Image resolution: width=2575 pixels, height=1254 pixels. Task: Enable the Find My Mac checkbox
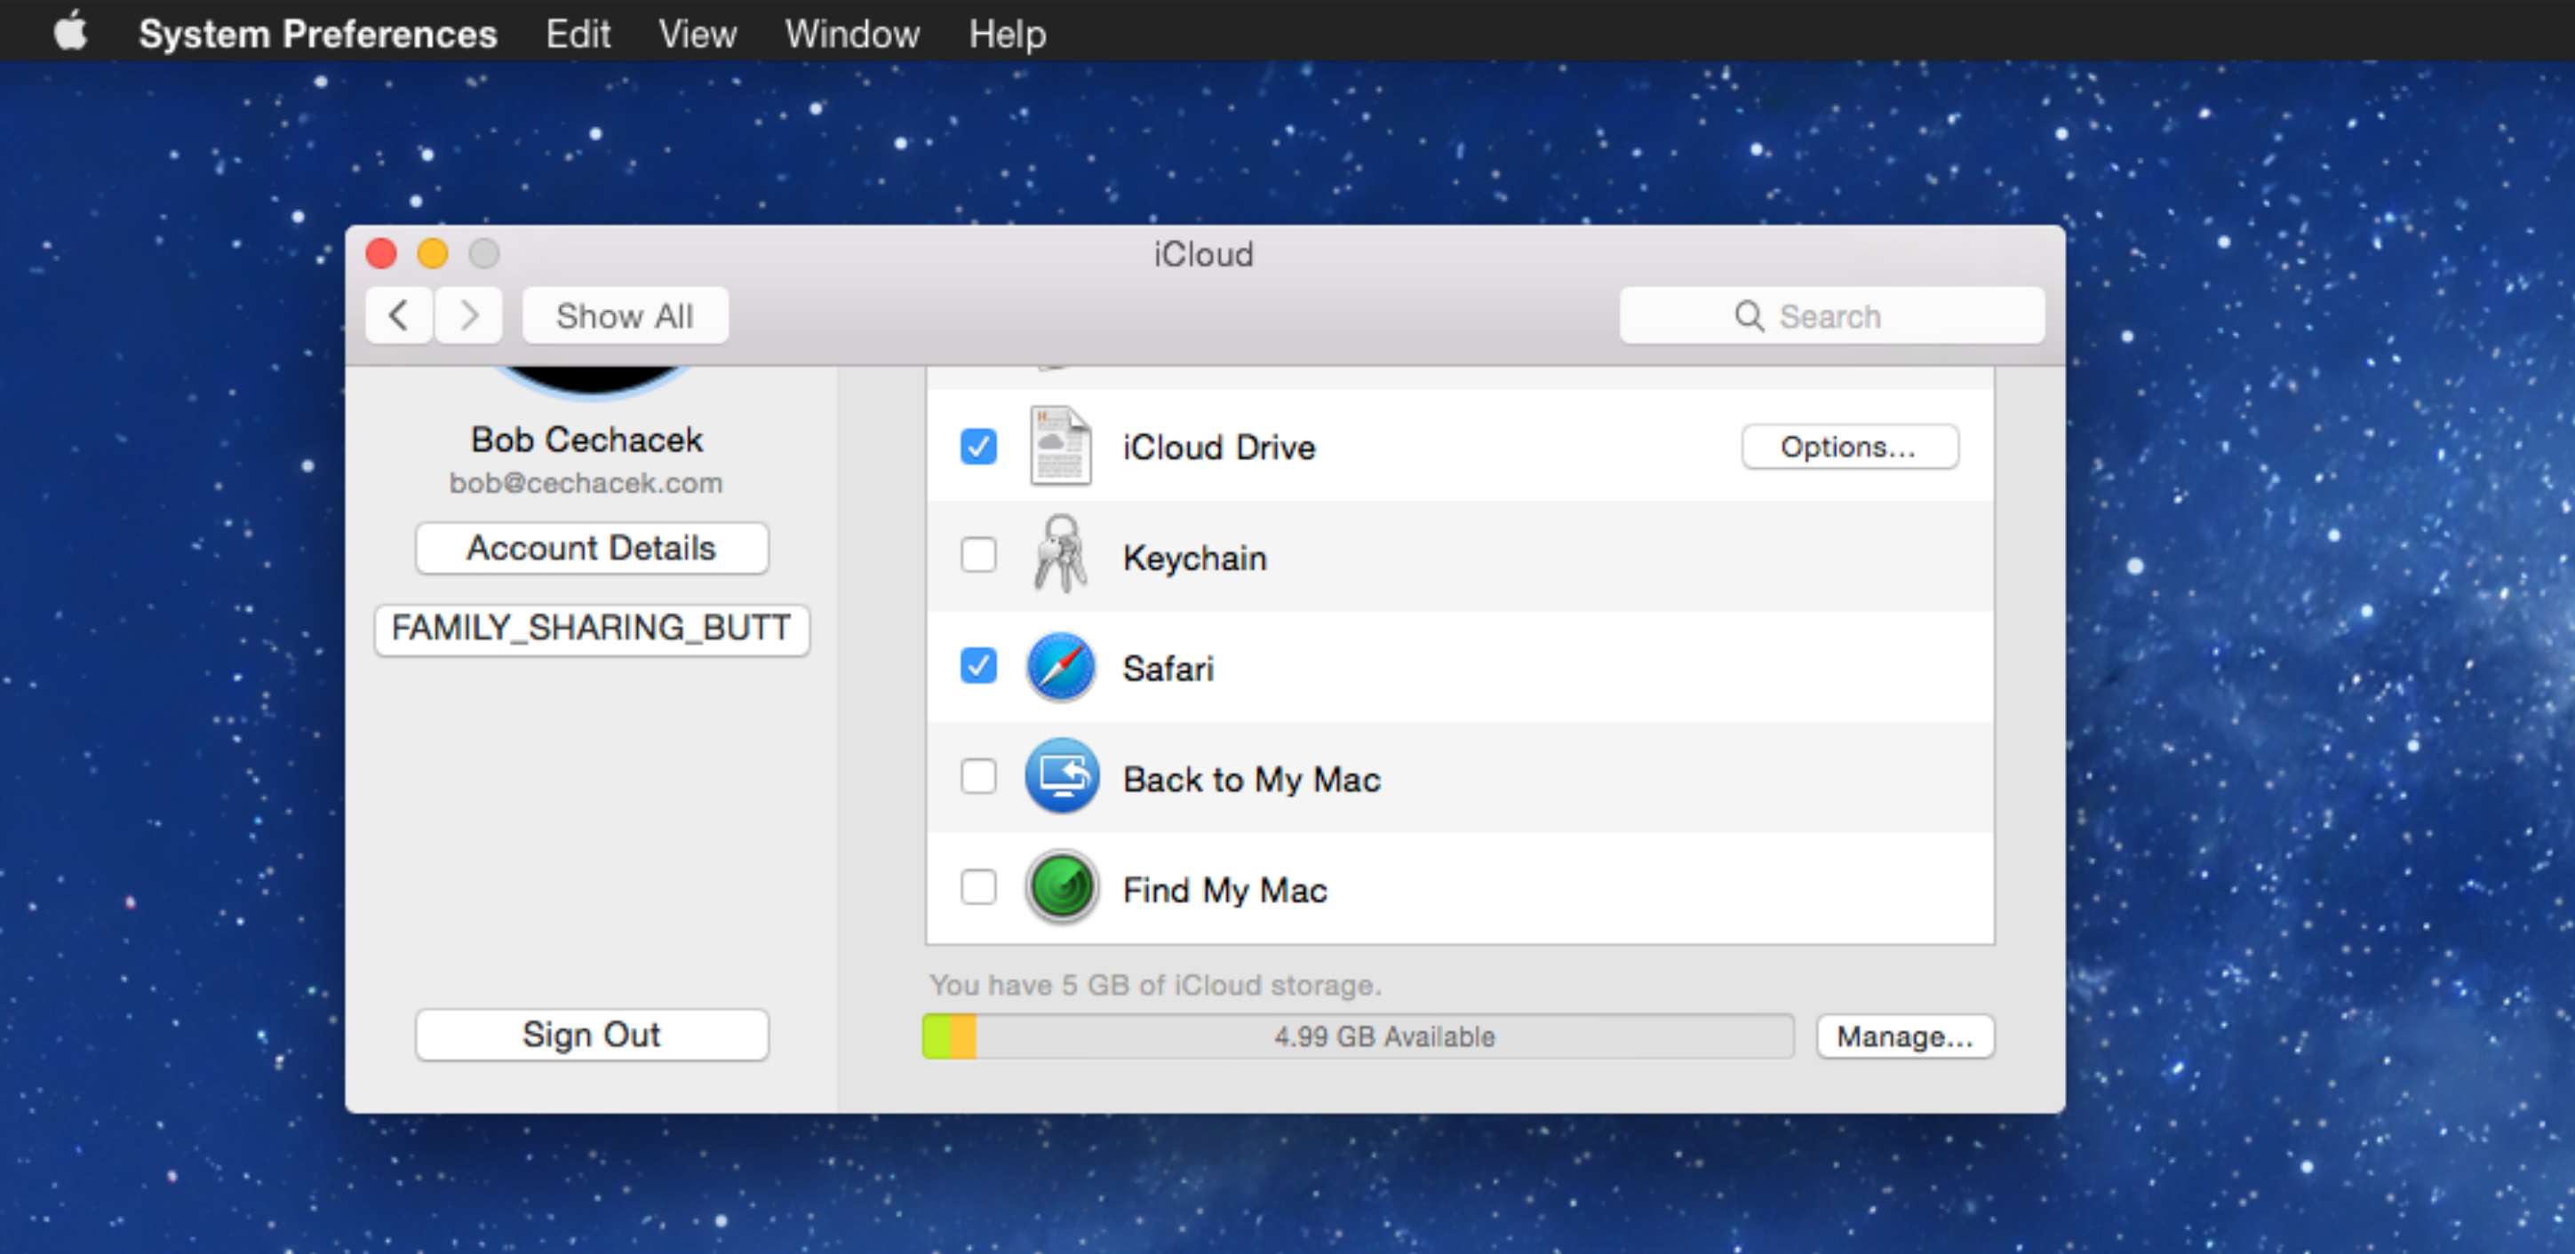977,886
